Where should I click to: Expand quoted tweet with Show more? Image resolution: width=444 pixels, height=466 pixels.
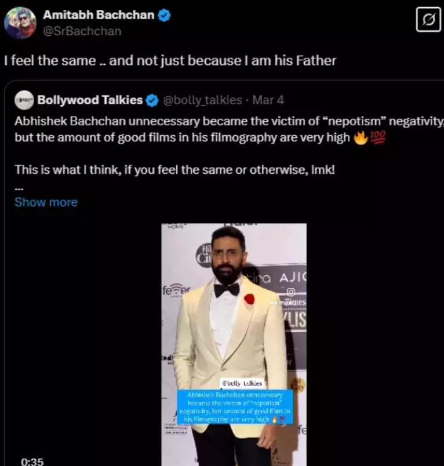[46, 202]
